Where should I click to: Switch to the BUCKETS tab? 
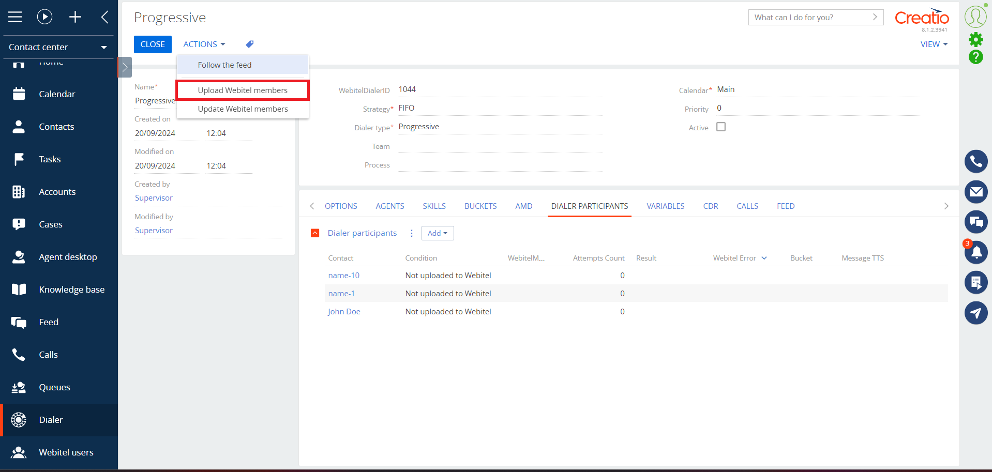click(480, 206)
